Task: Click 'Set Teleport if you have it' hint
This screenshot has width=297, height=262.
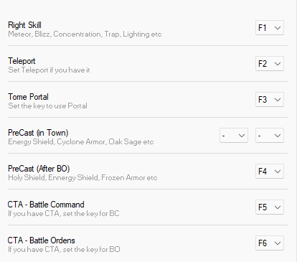Action: (x=49, y=70)
